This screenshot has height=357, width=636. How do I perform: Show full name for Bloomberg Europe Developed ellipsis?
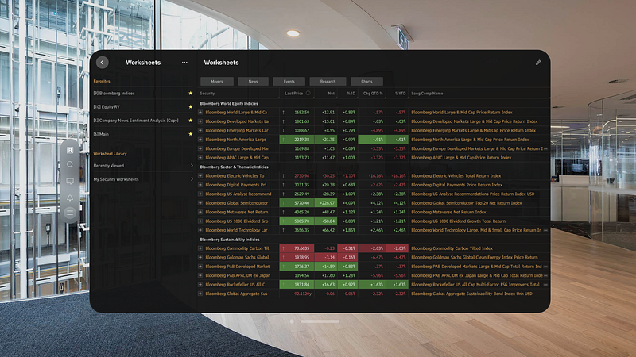click(x=545, y=148)
